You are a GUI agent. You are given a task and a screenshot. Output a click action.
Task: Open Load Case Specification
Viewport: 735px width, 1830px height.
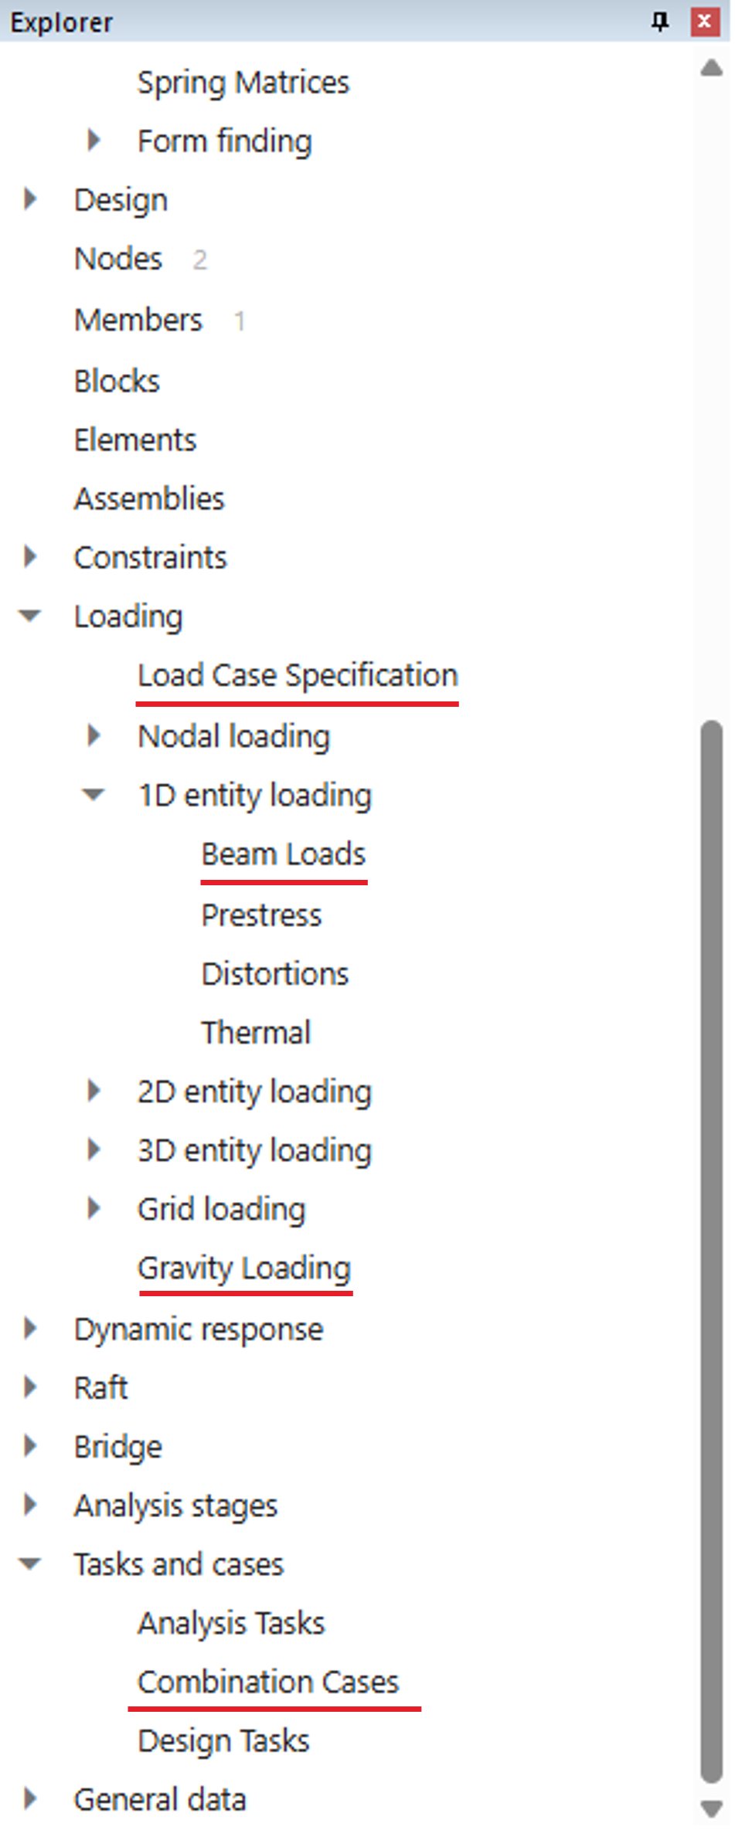point(298,676)
